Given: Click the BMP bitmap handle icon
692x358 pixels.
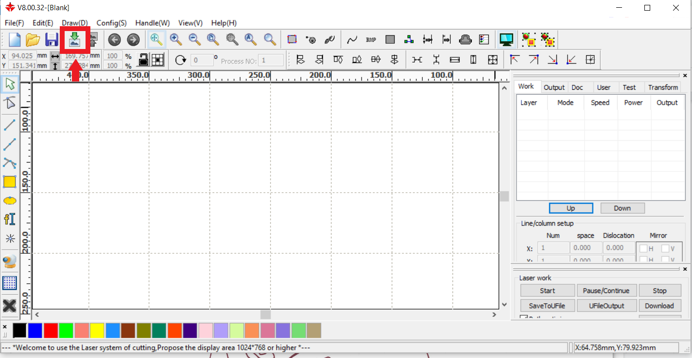Looking at the screenshot, I should coord(371,40).
